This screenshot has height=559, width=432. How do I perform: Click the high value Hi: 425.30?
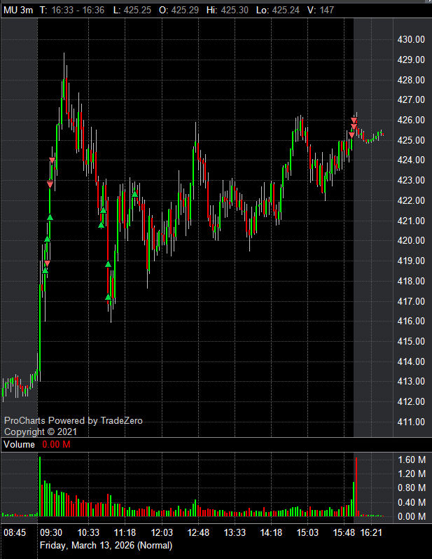pyautogui.click(x=227, y=10)
